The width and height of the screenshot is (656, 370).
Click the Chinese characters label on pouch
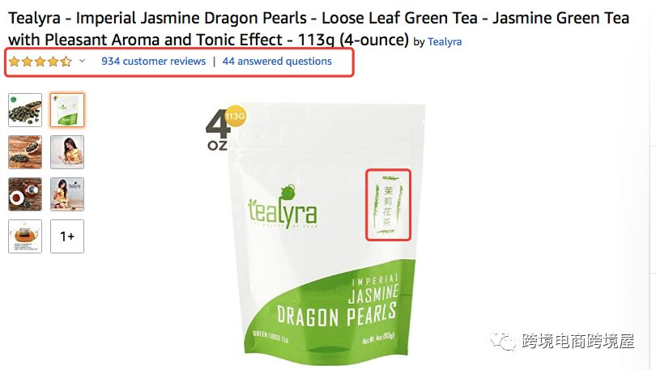point(388,205)
